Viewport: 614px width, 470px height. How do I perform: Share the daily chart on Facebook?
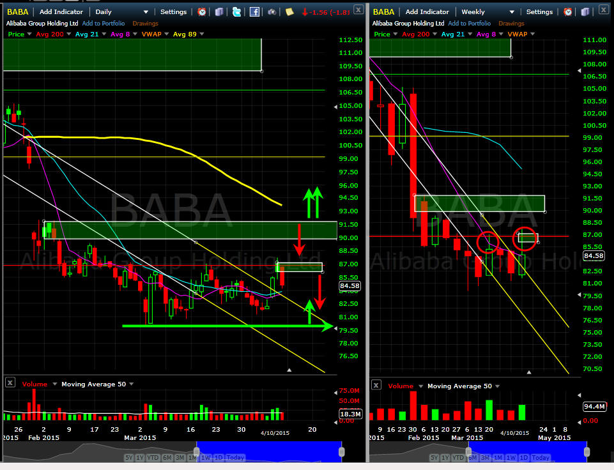[254, 11]
